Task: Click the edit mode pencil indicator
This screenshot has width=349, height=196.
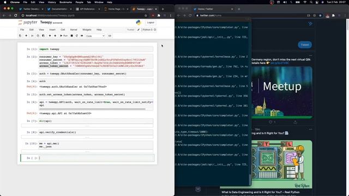Action: (x=139, y=29)
